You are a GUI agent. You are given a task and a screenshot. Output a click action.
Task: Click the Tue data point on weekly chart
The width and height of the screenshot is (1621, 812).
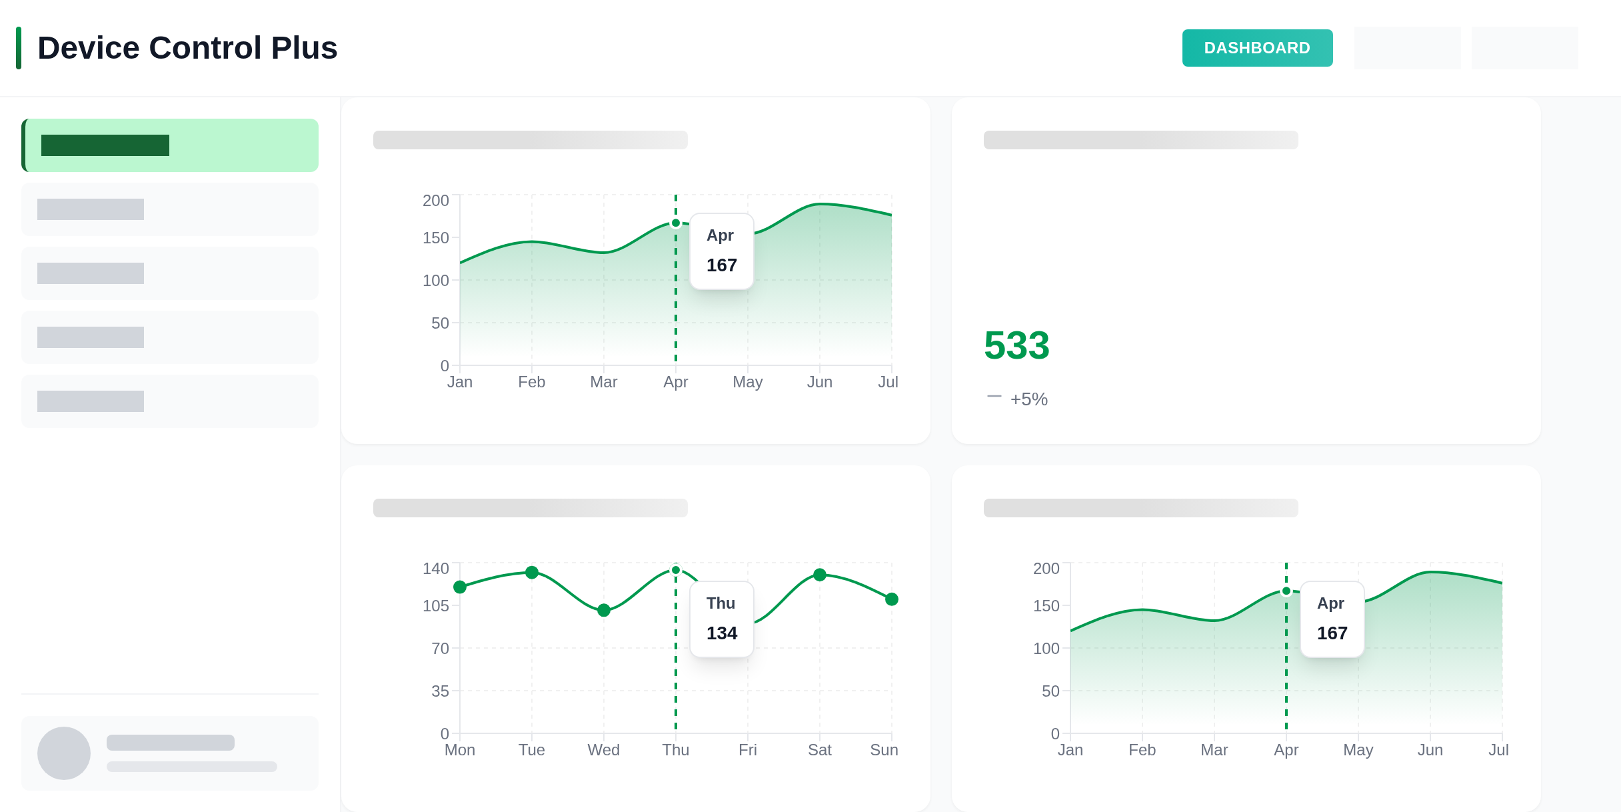532,573
